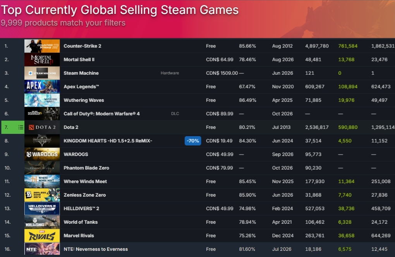Open the WARDOGS thumbnail image
The image size is (395, 257).
point(42,154)
